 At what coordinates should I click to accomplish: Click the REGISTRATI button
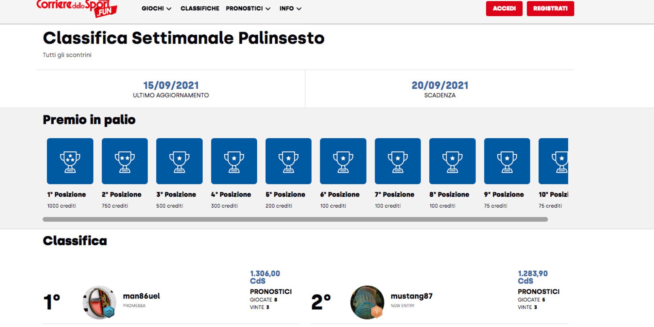pyautogui.click(x=550, y=9)
